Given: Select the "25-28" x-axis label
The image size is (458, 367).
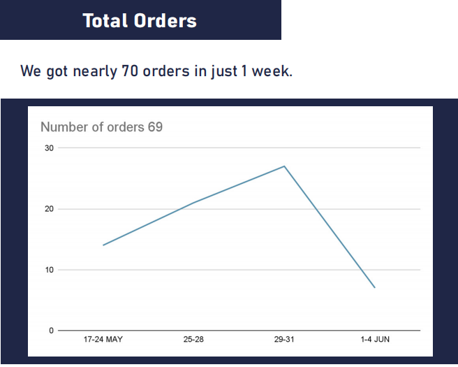Looking at the screenshot, I should 193,340.
